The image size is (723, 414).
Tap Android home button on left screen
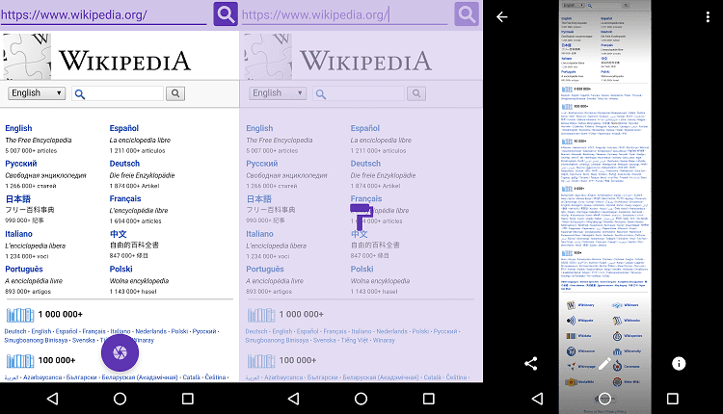pos(120,399)
